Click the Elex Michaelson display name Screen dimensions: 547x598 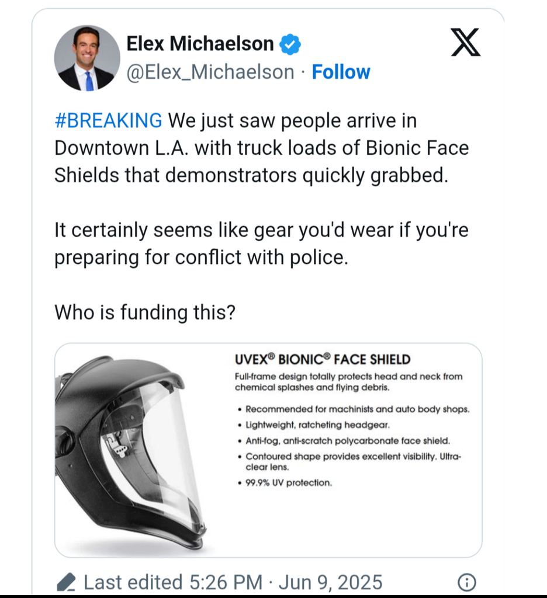point(200,44)
